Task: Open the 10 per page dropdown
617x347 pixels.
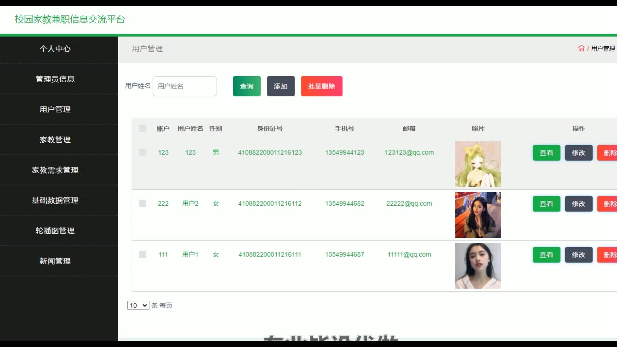Action: (138, 305)
